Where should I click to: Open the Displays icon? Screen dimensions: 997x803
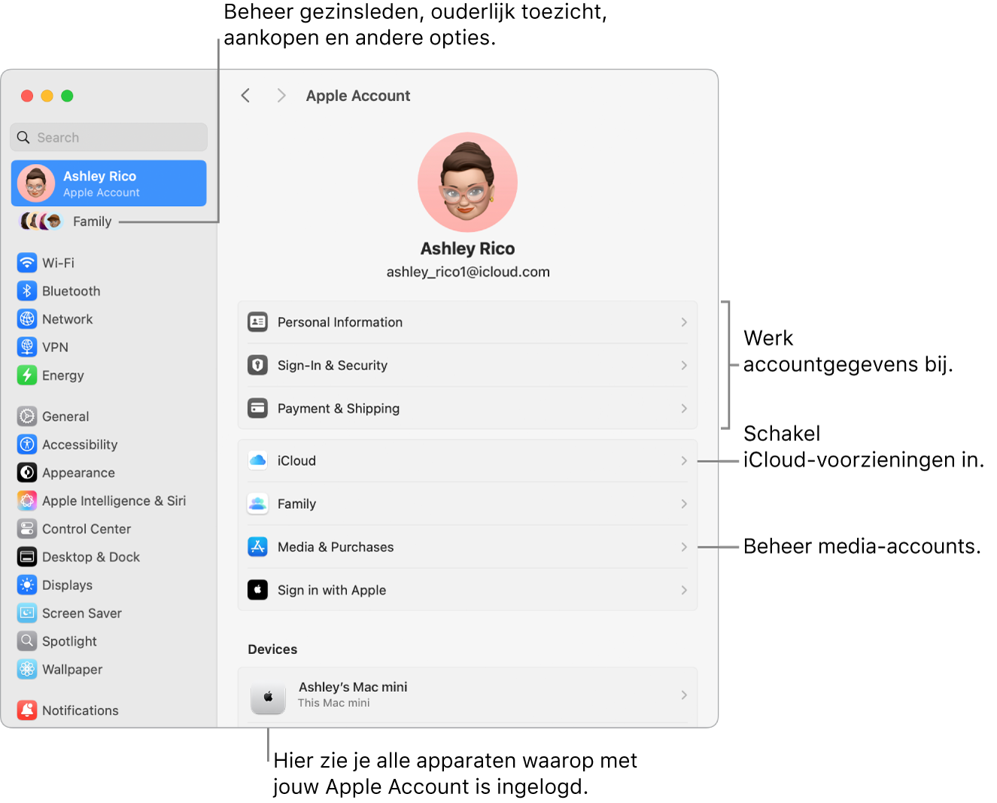[x=27, y=585]
